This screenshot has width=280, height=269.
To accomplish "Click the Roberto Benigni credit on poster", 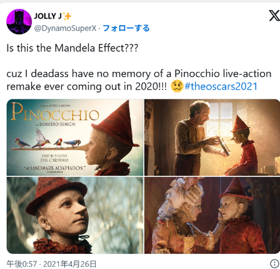I will pyautogui.click(x=55, y=124).
